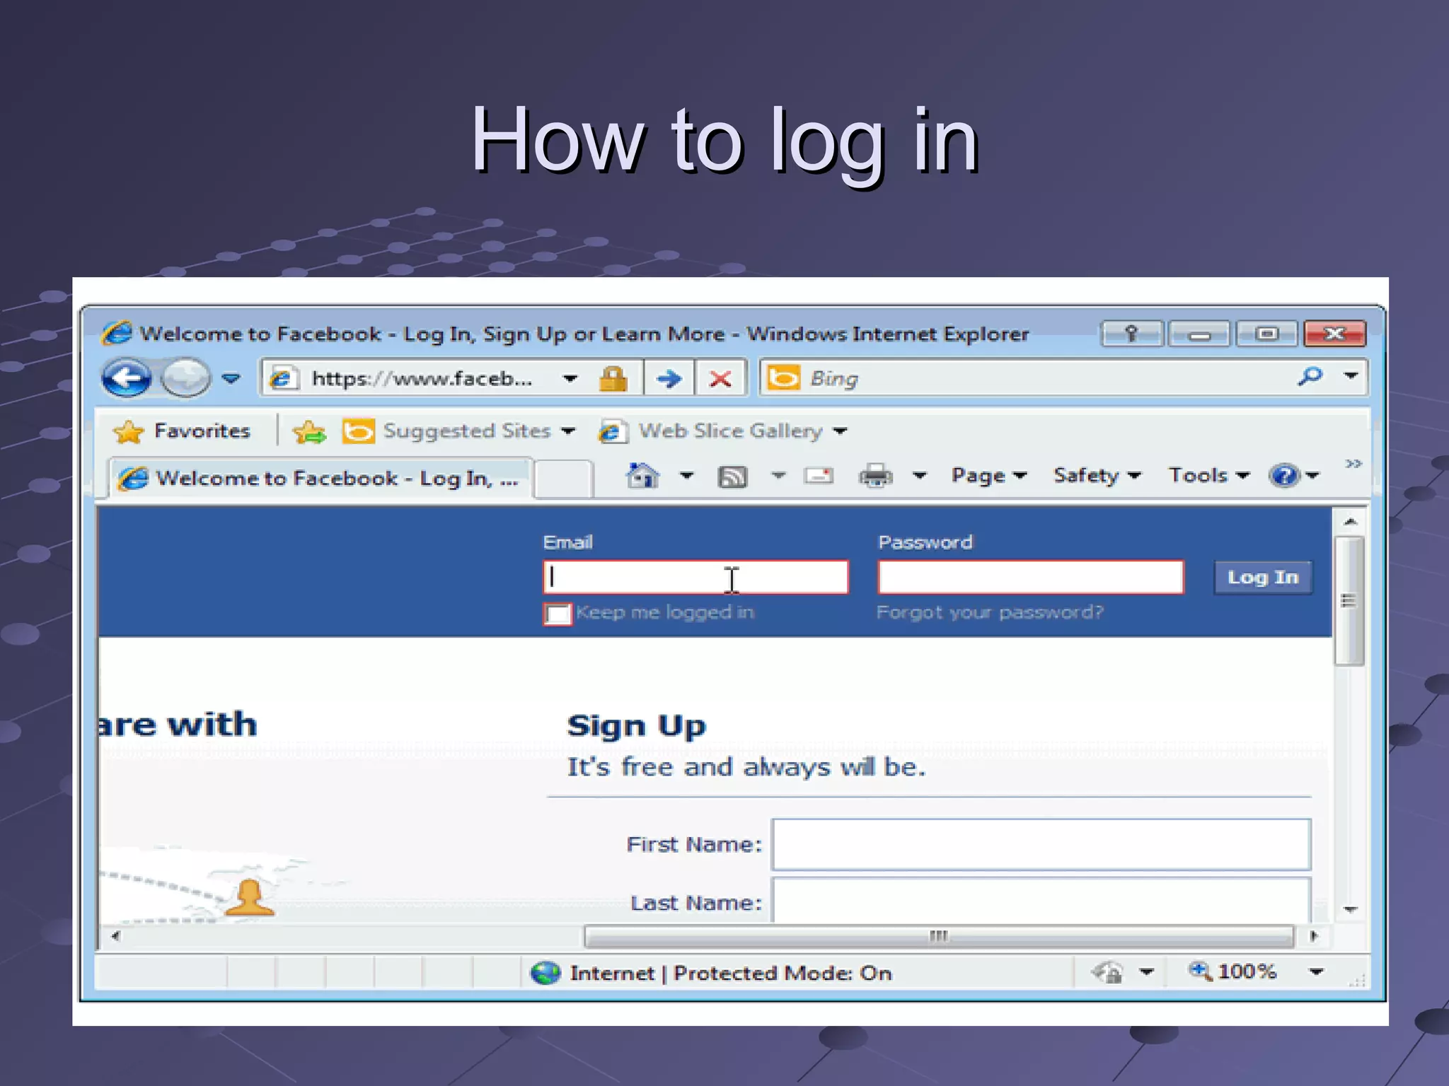Click the red Stop loading X button
The width and height of the screenshot is (1449, 1086).
[720, 378]
